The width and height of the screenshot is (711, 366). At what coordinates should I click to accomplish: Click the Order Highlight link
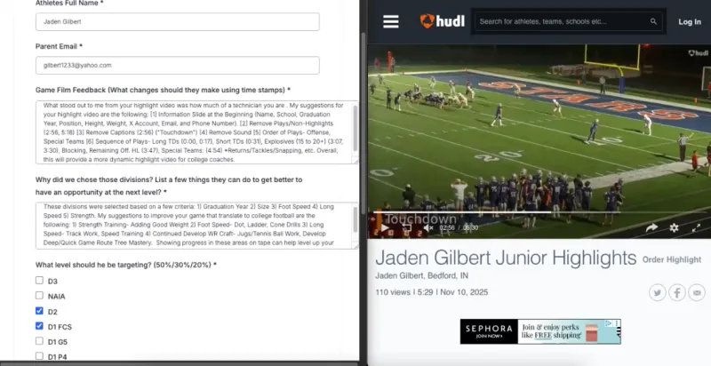click(x=672, y=259)
